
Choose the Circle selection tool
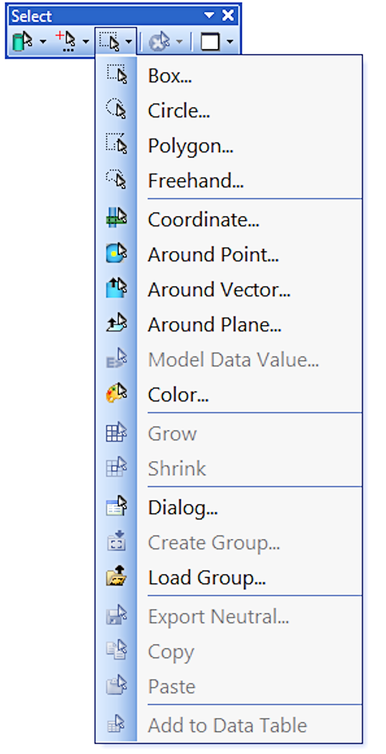click(x=178, y=110)
